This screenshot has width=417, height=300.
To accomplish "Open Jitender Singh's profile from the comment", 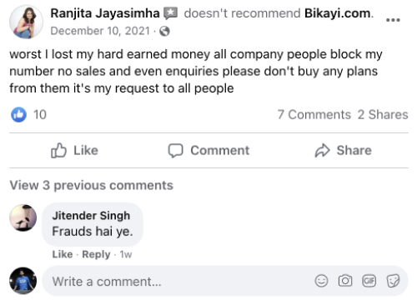I will tap(91, 216).
